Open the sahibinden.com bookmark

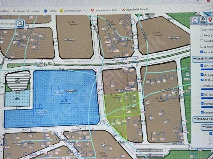tap(73, 11)
